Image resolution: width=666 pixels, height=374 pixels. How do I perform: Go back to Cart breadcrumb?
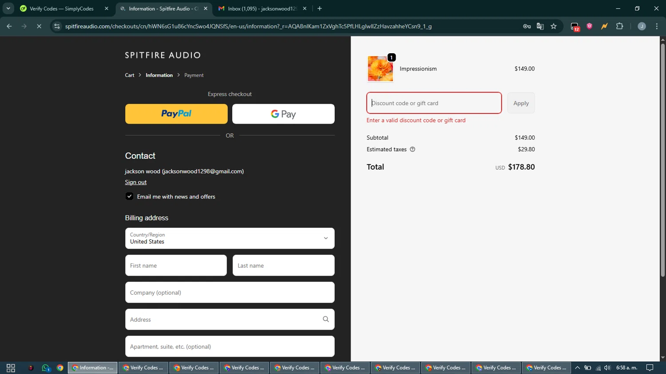pos(130,75)
